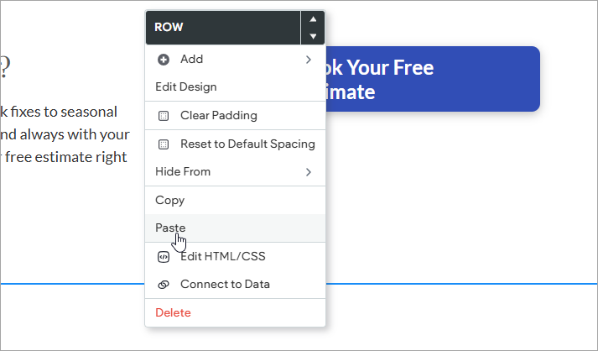Move the row up with the up arrow

(x=313, y=18)
